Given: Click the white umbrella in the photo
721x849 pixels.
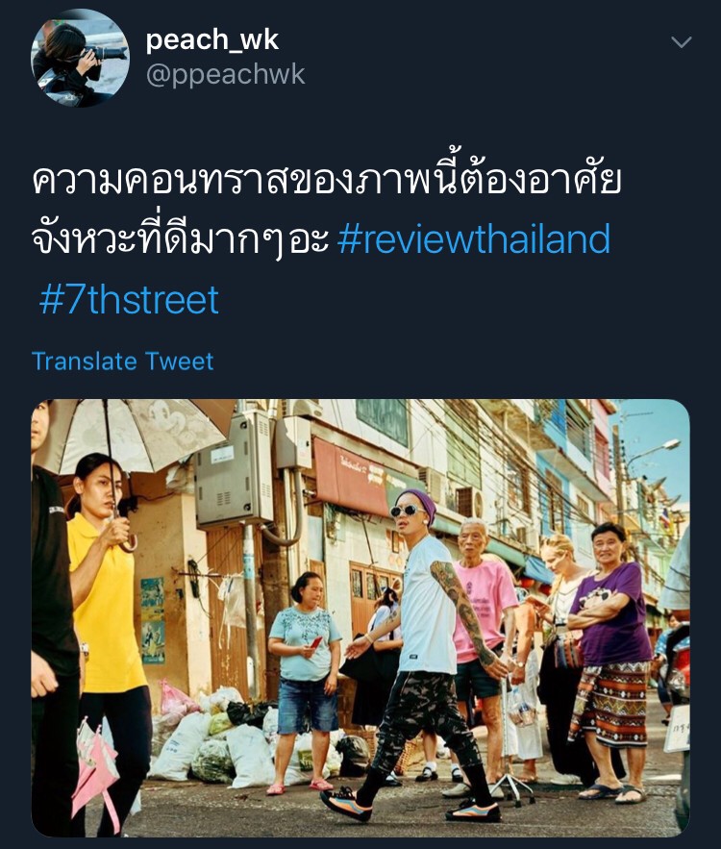Looking at the screenshot, I should (136, 434).
